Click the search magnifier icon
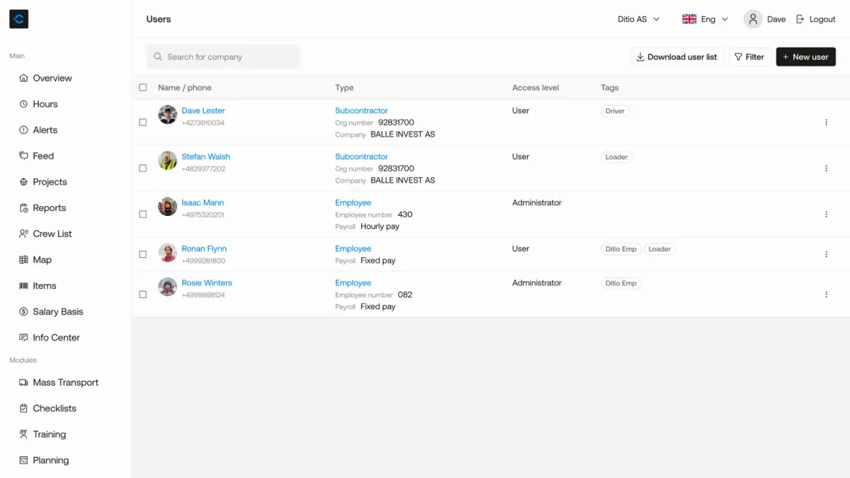Image resolution: width=850 pixels, height=478 pixels. pyautogui.click(x=158, y=57)
